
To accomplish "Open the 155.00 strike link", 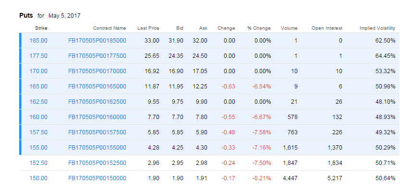I will (38, 148).
